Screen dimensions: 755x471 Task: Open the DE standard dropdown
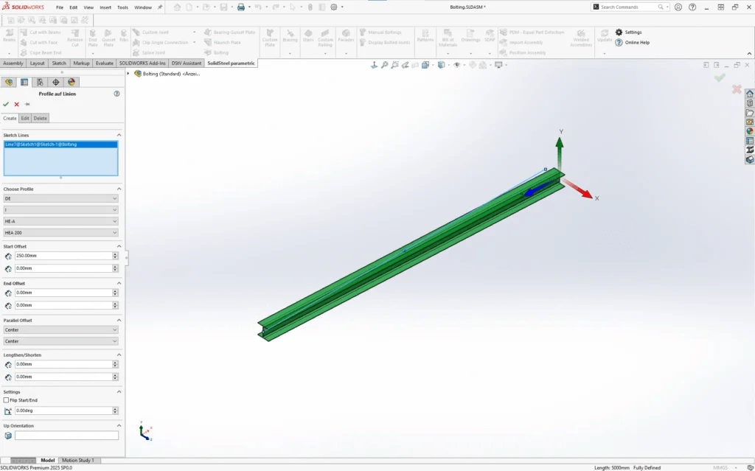(60, 198)
